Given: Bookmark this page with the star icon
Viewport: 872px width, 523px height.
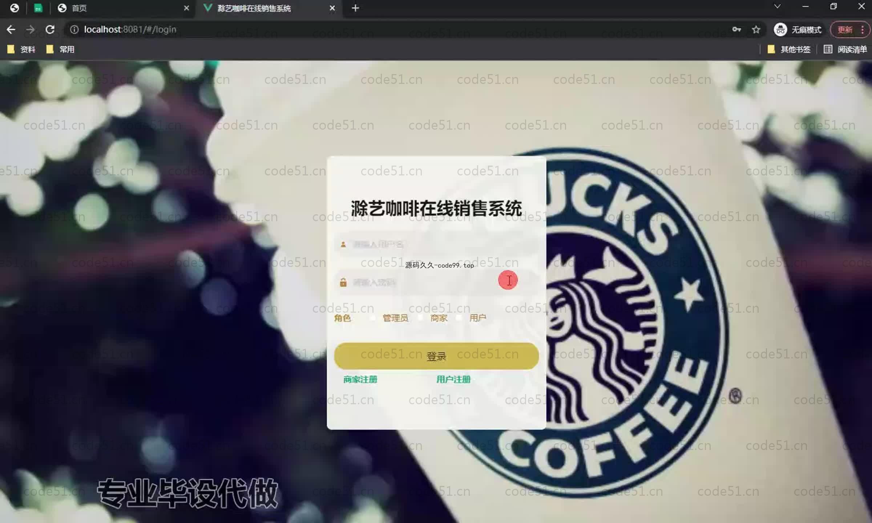Looking at the screenshot, I should 756,29.
